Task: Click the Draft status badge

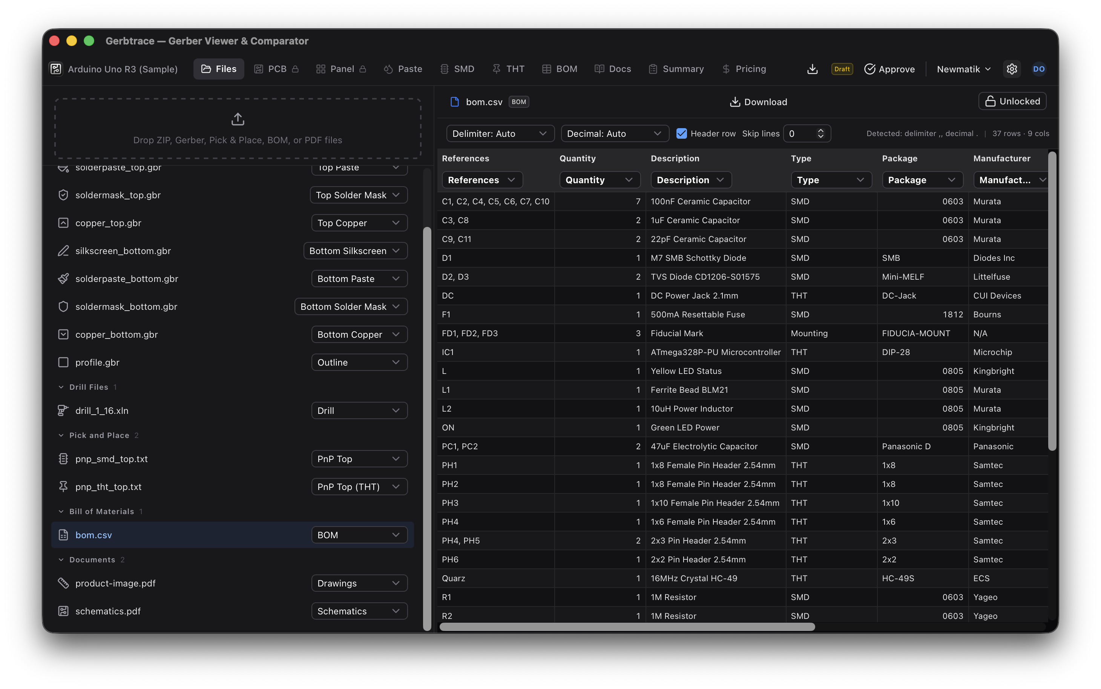Action: [842, 69]
